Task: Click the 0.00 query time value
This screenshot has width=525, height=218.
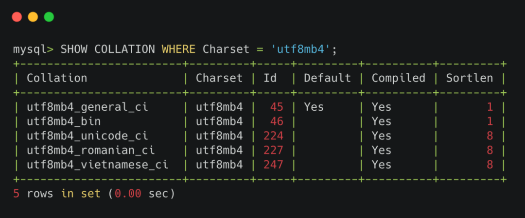Action: click(x=128, y=194)
